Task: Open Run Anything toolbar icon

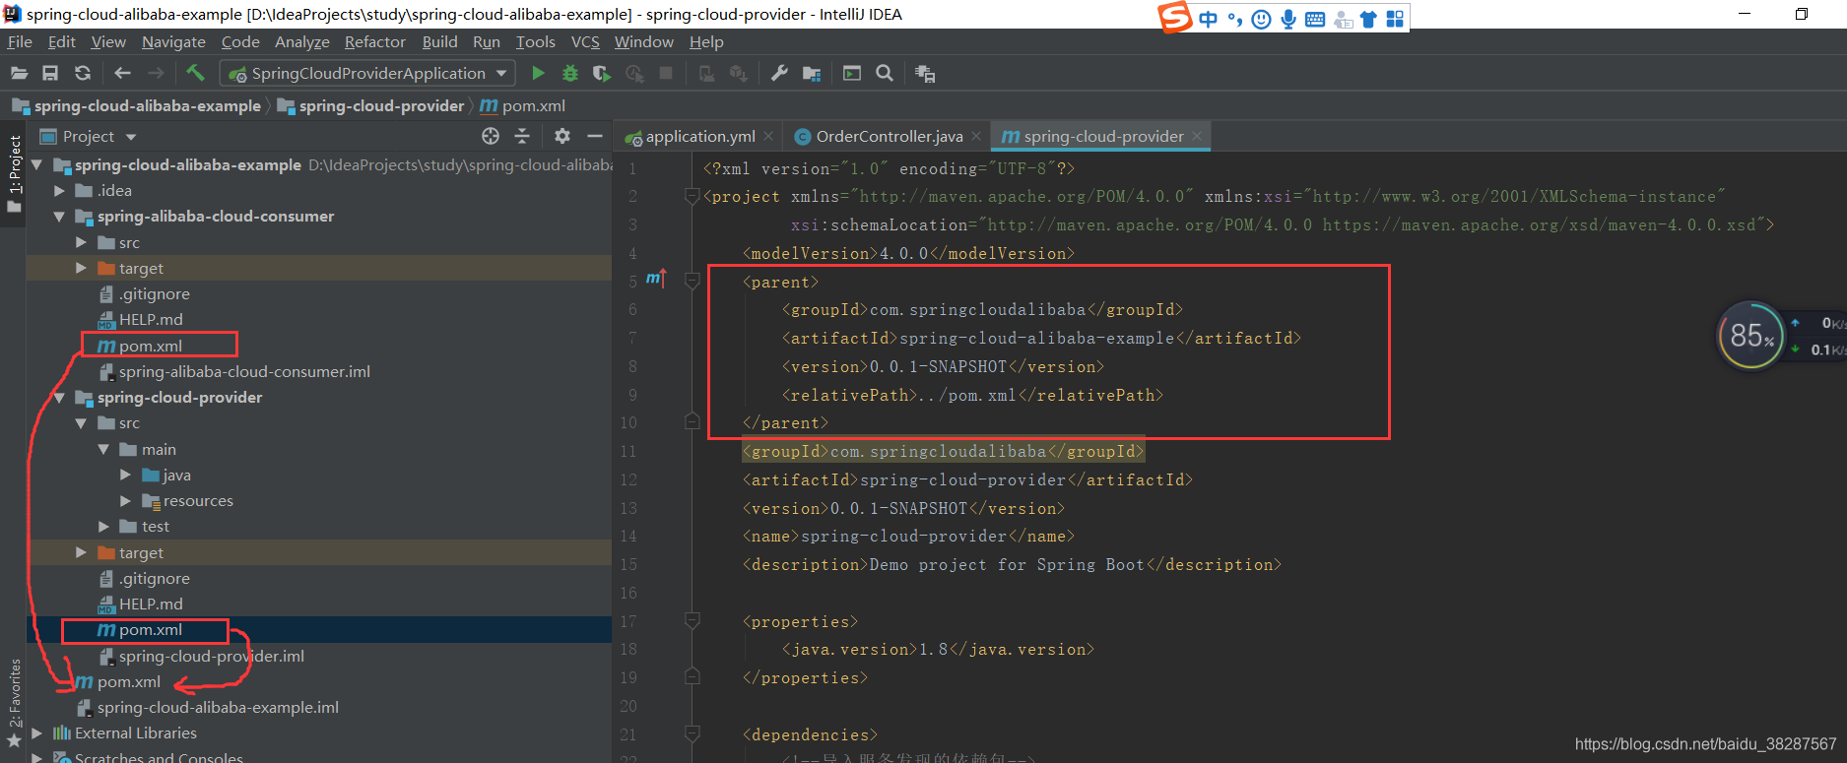Action: (852, 73)
